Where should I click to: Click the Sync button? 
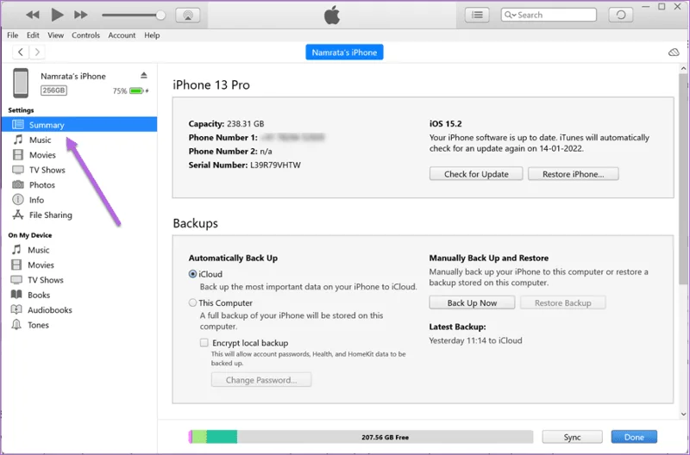coord(572,437)
